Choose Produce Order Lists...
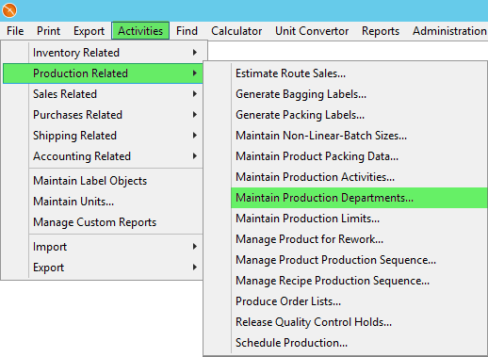488x357 pixels. 346,301
